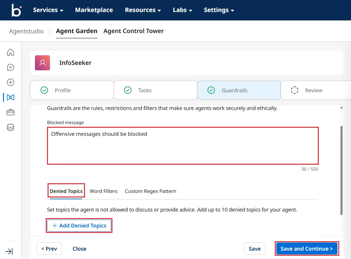This screenshot has width=351, height=259.
Task: Click the plus circle sidebar icon
Action: (x=11, y=82)
